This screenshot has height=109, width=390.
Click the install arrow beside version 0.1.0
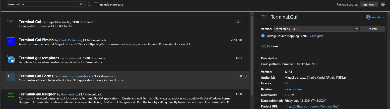245,76
